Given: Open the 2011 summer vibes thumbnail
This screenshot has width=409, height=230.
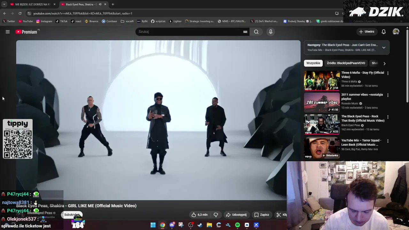Looking at the screenshot, I should (322, 102).
